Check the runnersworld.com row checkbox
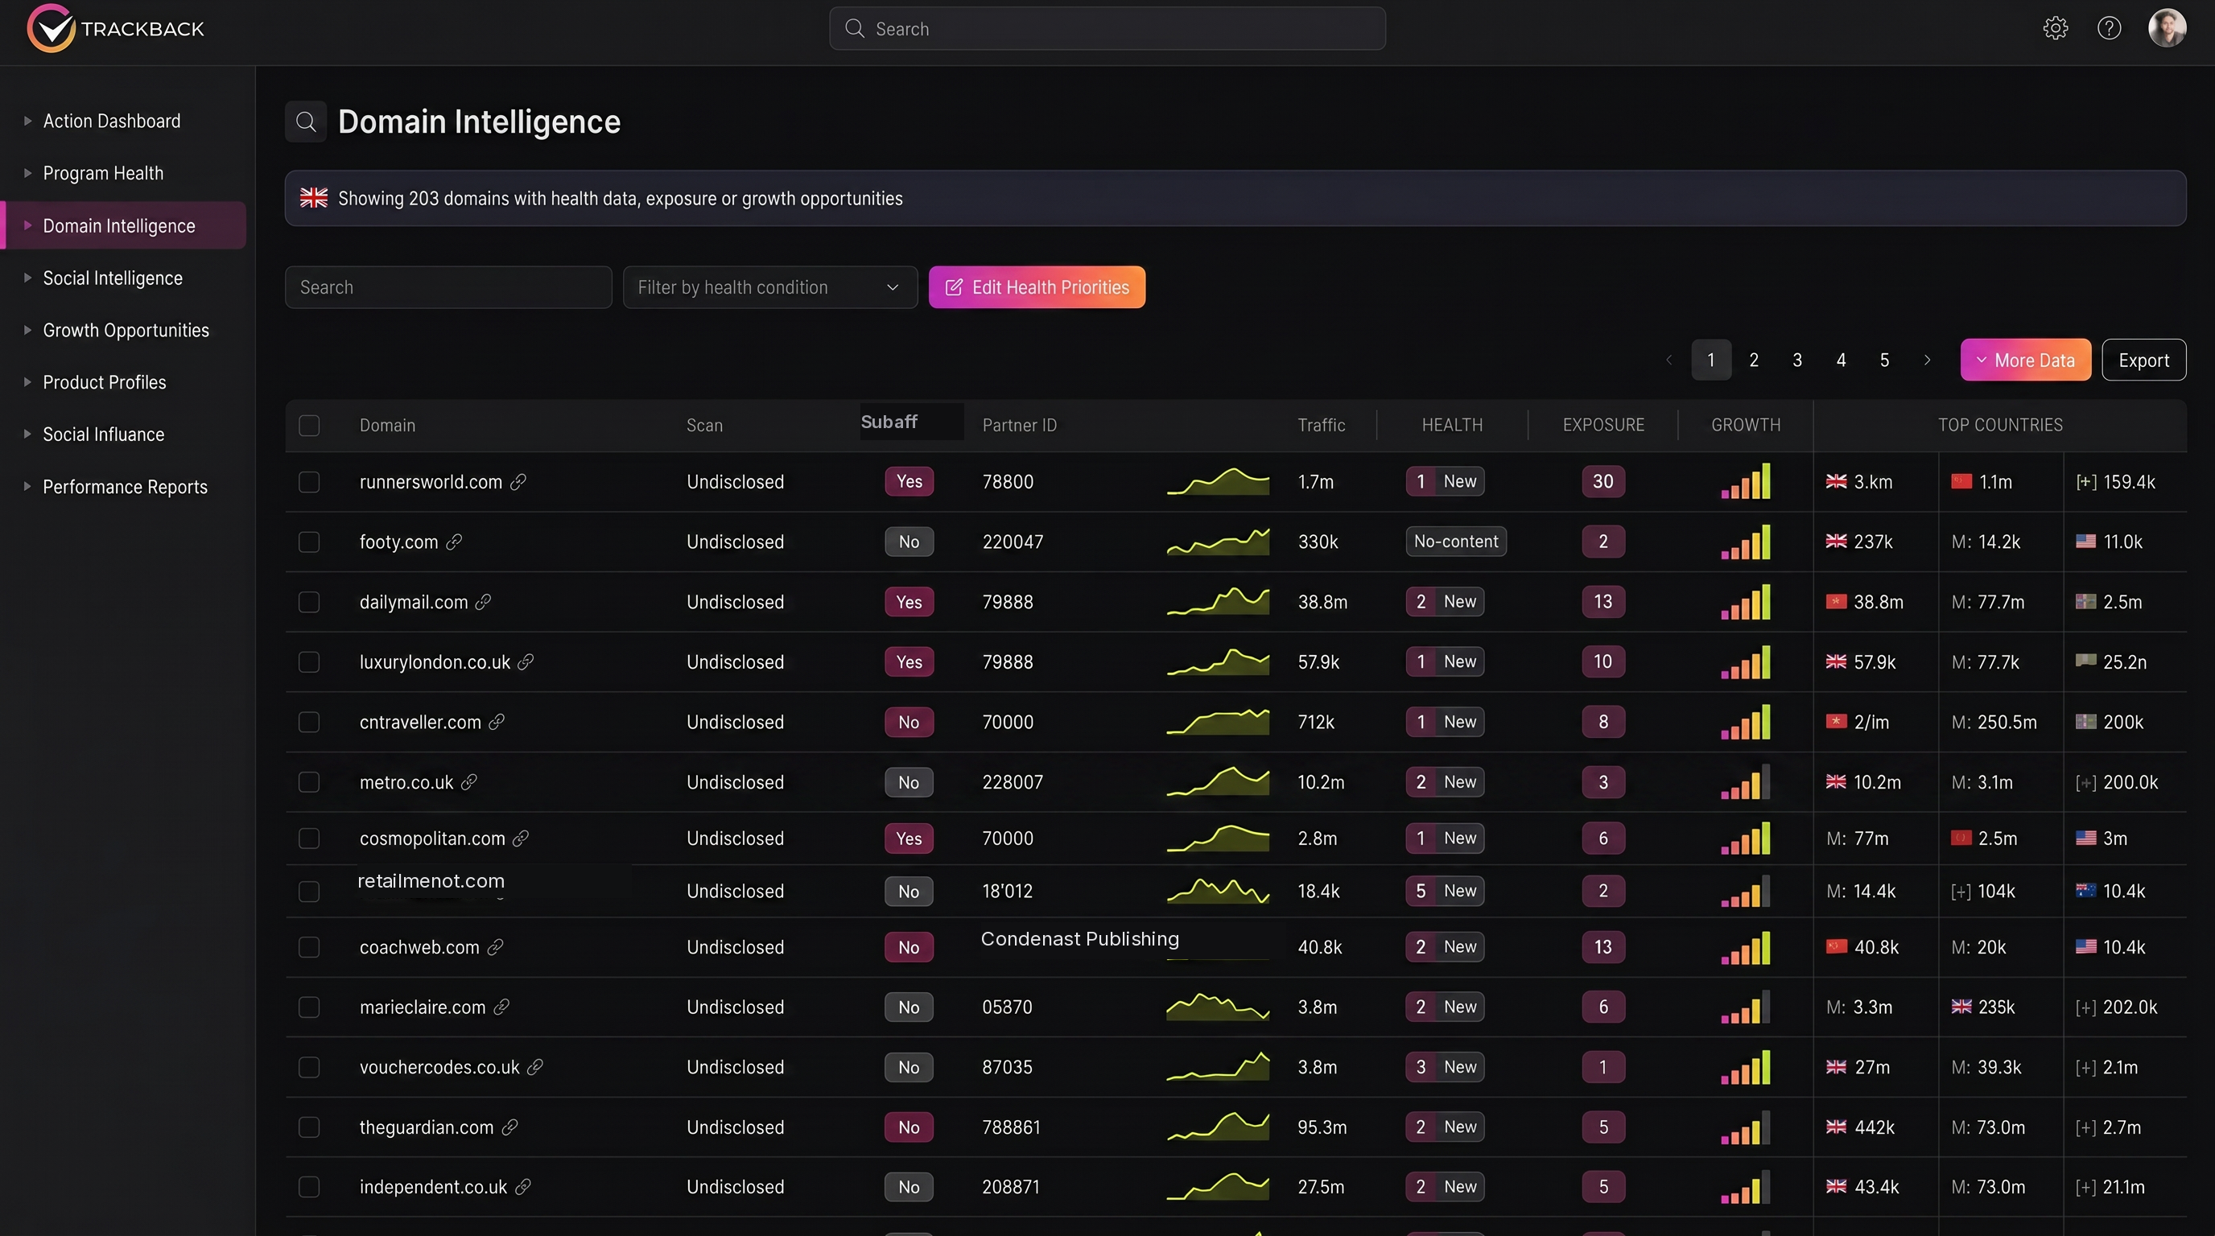 point(309,482)
